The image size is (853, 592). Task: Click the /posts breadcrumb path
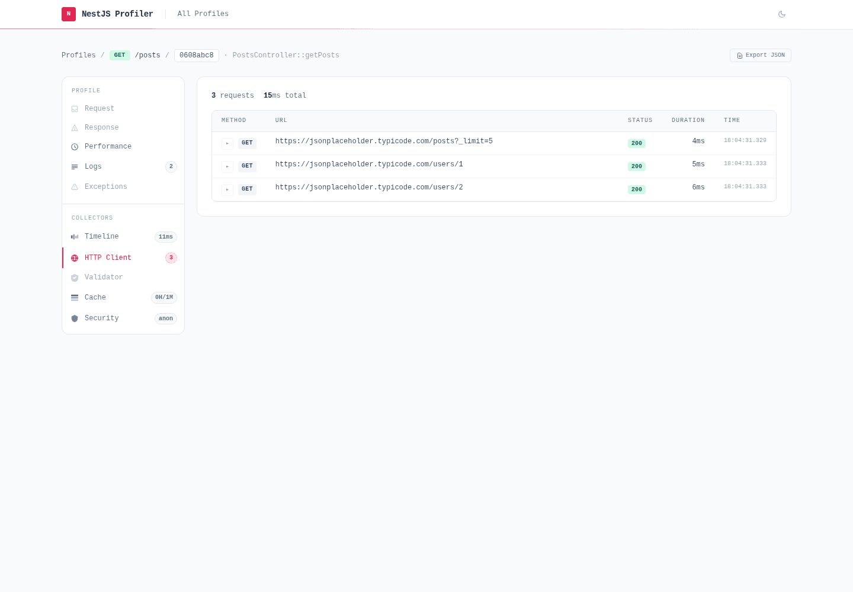tap(147, 55)
